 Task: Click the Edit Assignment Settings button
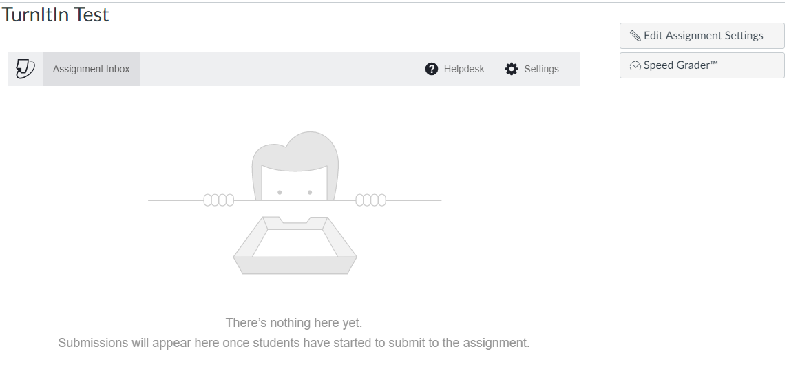[702, 36]
